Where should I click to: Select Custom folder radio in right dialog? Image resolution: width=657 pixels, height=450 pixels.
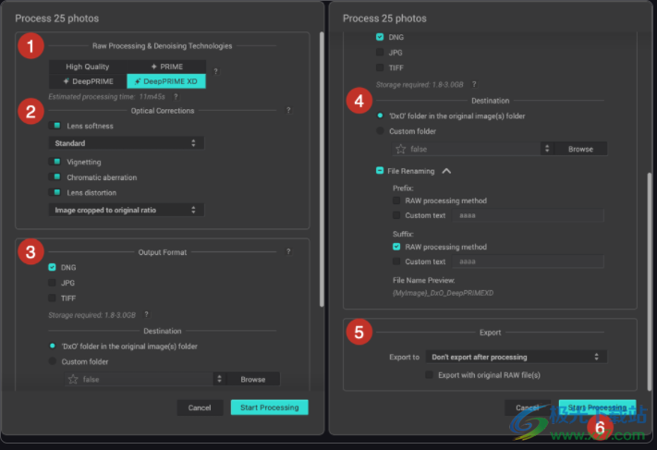pos(380,130)
